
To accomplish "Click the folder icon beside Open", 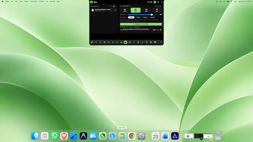I will [x=158, y=30].
